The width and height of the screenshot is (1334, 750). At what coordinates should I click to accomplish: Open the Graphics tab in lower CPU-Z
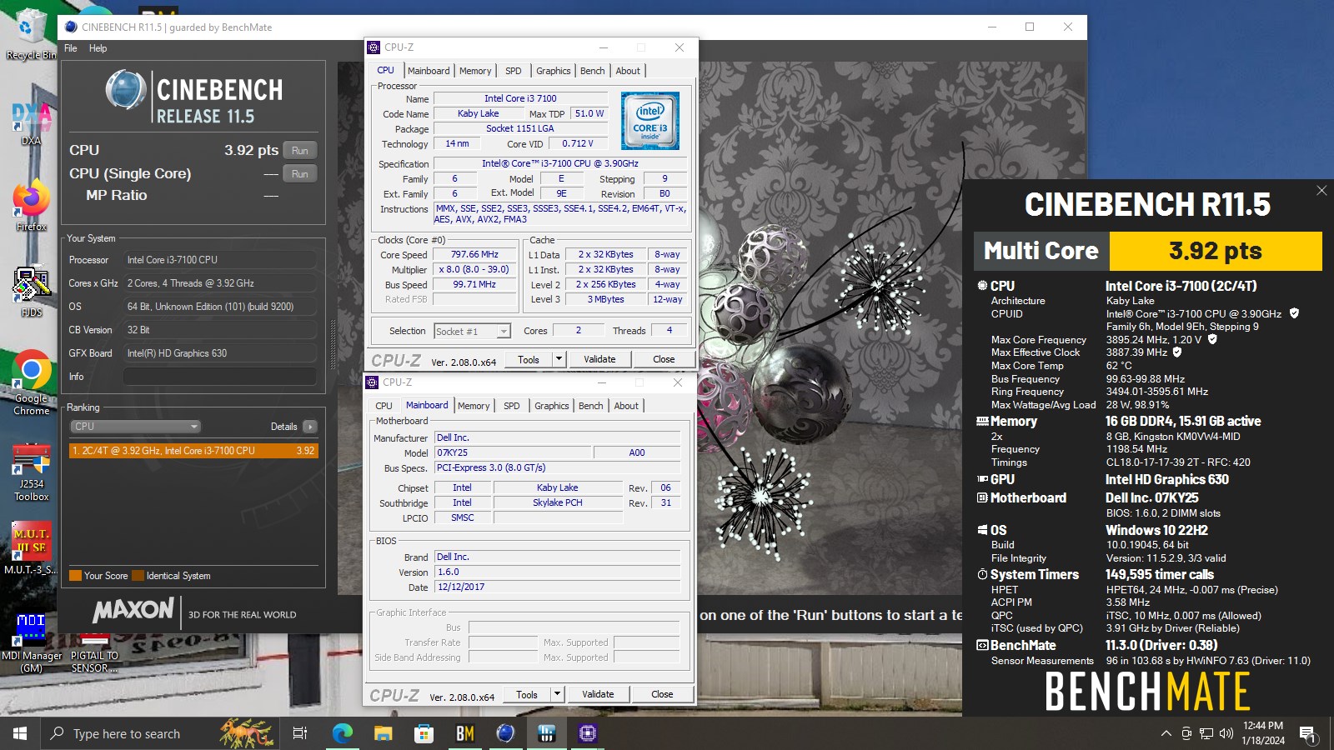(x=552, y=406)
